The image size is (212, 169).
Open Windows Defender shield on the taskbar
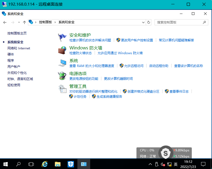pyautogui.click(x=70, y=164)
